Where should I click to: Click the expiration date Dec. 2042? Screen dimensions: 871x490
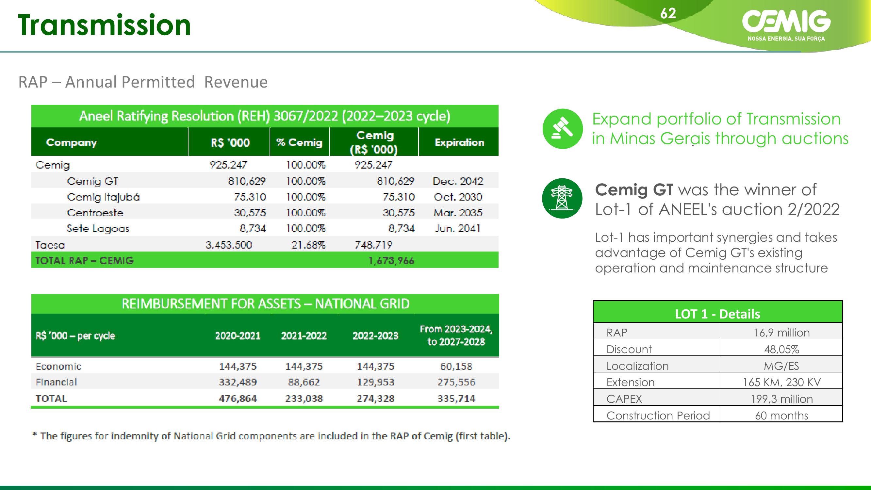pyautogui.click(x=458, y=181)
